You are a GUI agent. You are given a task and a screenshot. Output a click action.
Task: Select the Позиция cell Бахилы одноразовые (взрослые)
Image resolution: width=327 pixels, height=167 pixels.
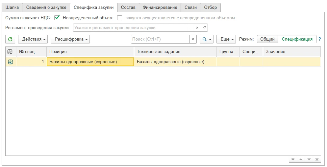click(x=90, y=62)
